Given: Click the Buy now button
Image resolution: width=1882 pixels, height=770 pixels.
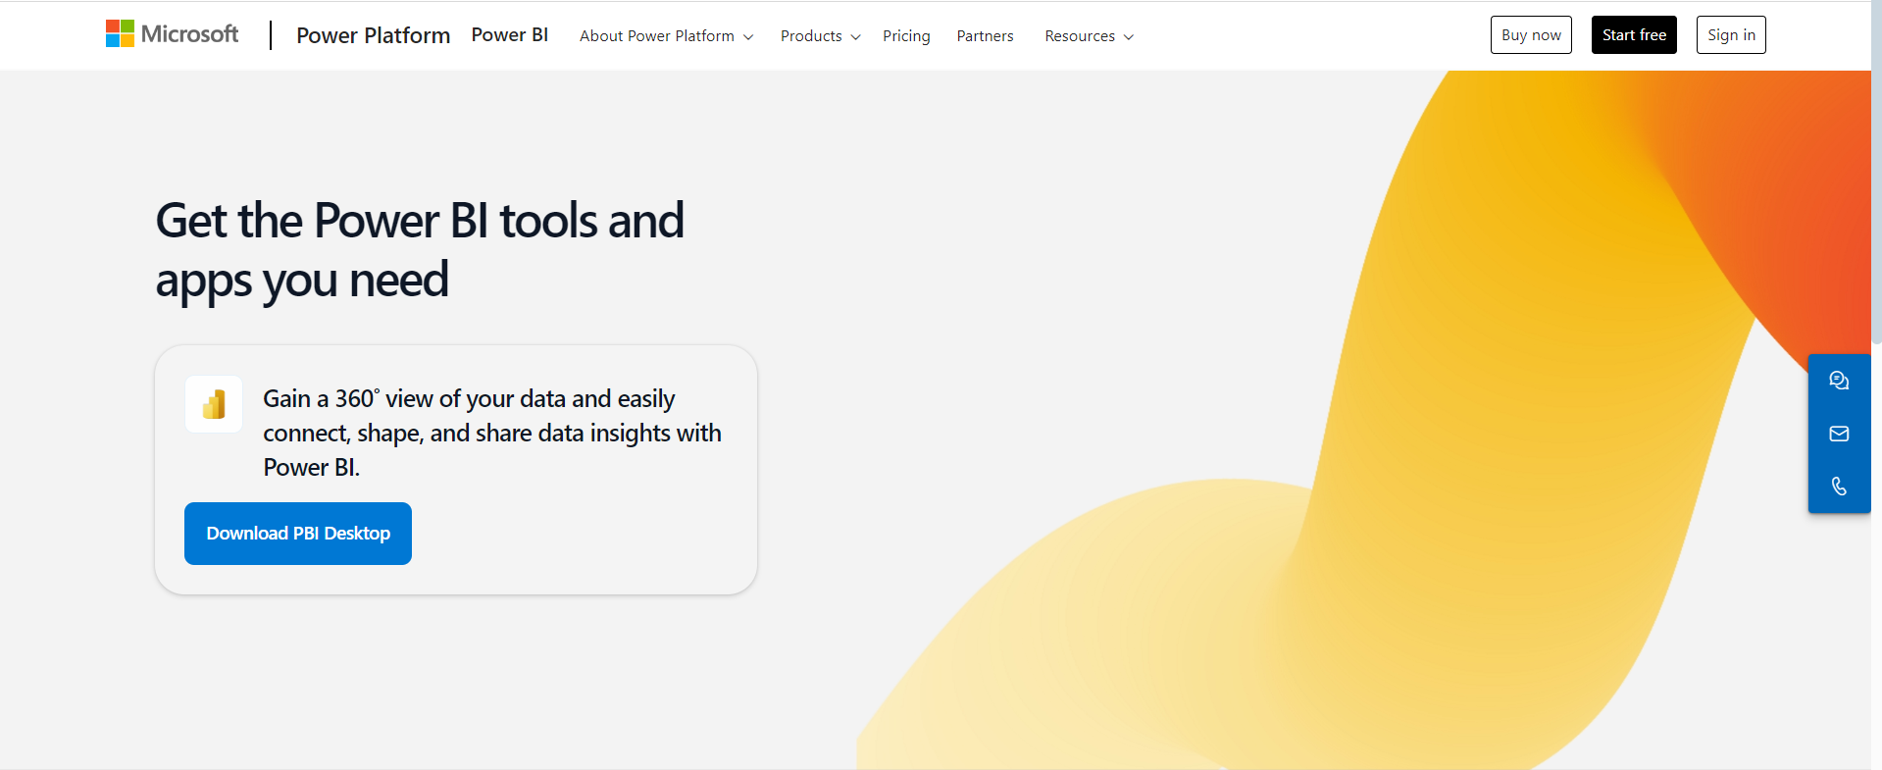Looking at the screenshot, I should pyautogui.click(x=1531, y=35).
